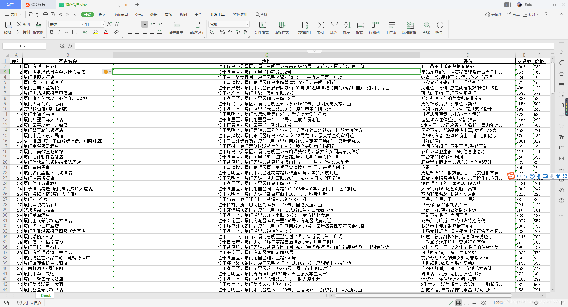Increase font size with A+ icon
The image size is (568, 307).
tap(109, 24)
